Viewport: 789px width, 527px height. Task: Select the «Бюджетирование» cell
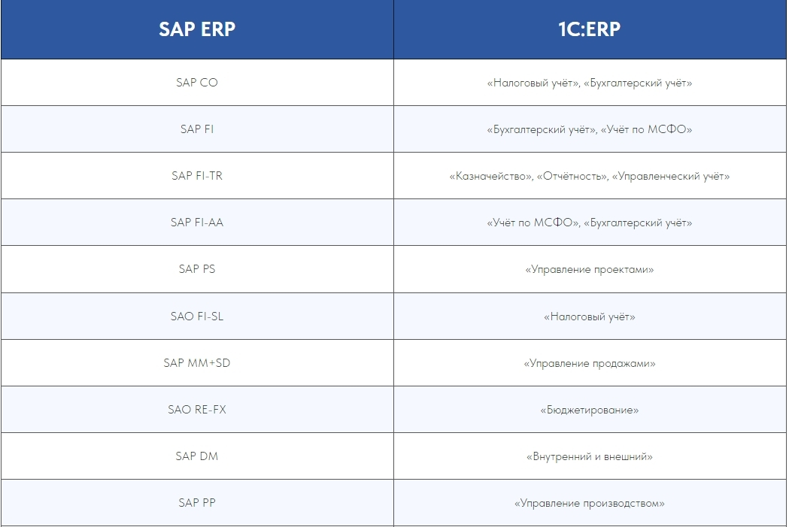(590, 410)
